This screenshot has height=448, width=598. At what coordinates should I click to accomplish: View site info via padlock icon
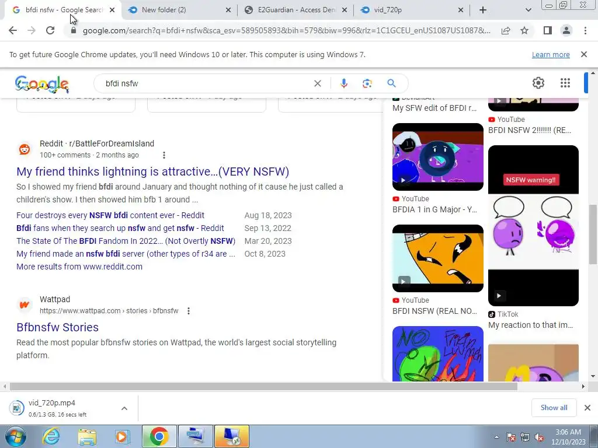point(74,30)
